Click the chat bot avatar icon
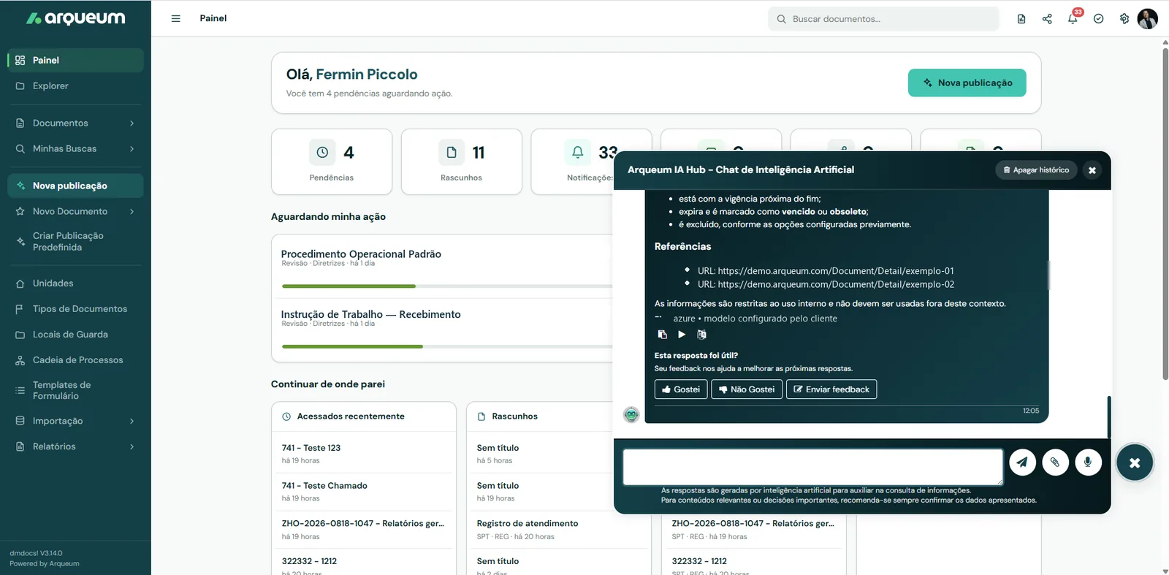The width and height of the screenshot is (1169, 575). coord(631,414)
